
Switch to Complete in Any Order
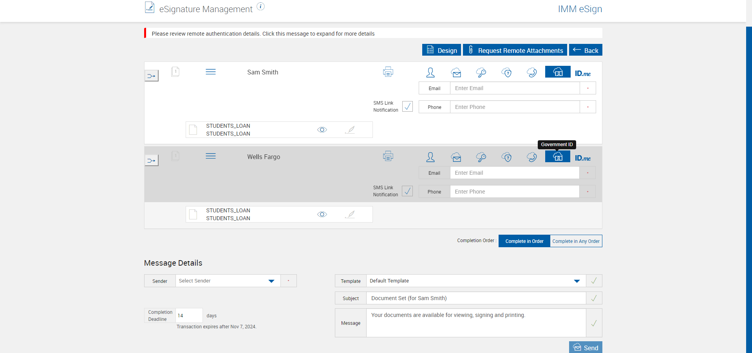(576, 241)
